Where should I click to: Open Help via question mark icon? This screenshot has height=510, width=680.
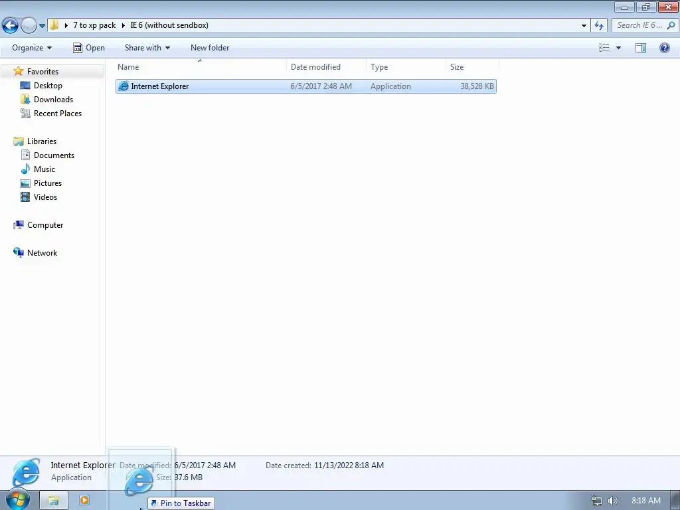(x=664, y=48)
